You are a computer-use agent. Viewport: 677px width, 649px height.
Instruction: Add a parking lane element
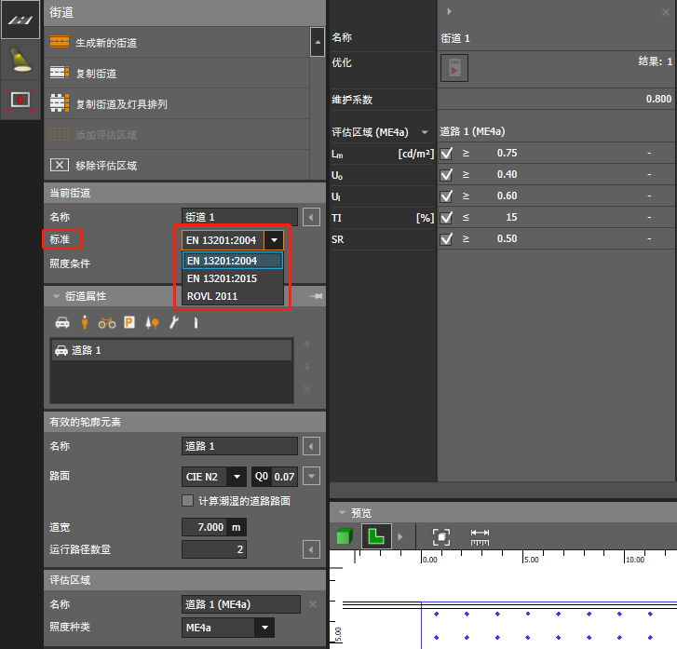click(129, 322)
